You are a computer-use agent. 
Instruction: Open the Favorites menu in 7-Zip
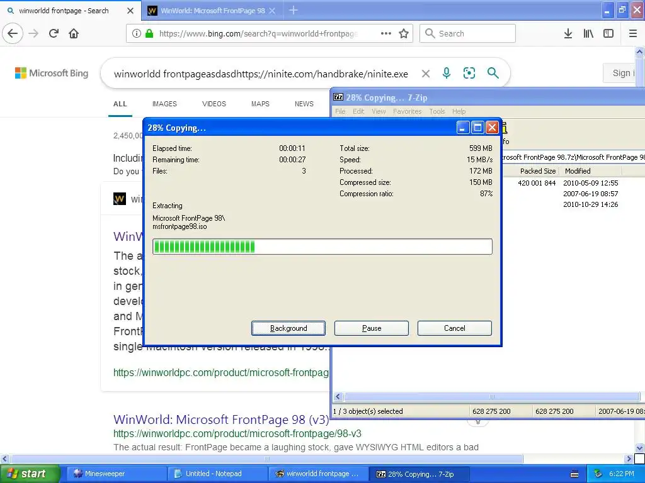(408, 111)
